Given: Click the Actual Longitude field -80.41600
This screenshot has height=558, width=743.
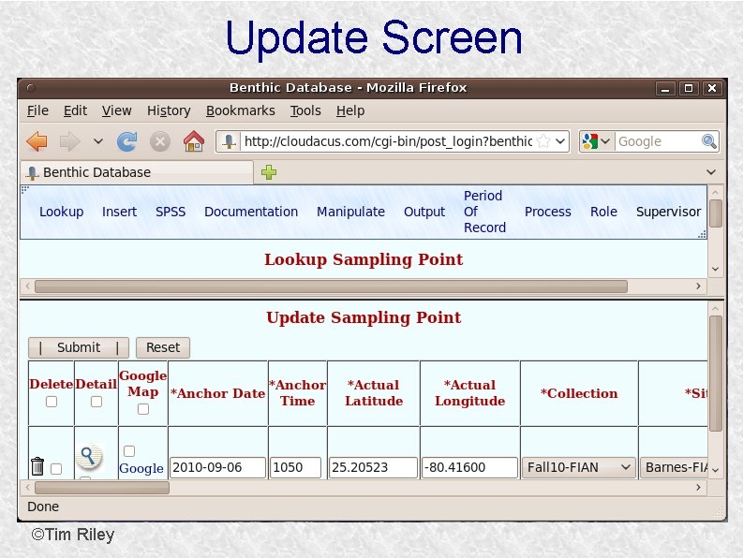Looking at the screenshot, I should tap(469, 467).
